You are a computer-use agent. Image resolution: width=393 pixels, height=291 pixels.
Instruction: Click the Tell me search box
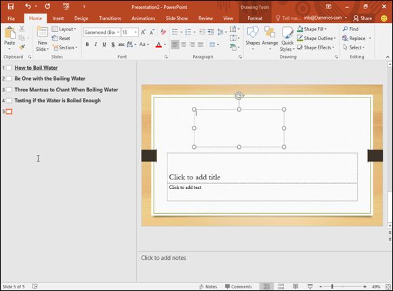288,18
